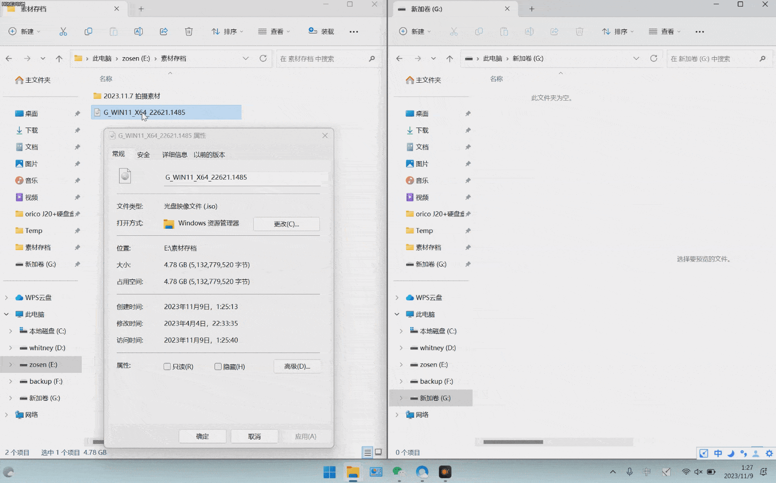Open the 查看 view dropdown in the G: window
This screenshot has height=483, width=776.
click(x=664, y=32)
